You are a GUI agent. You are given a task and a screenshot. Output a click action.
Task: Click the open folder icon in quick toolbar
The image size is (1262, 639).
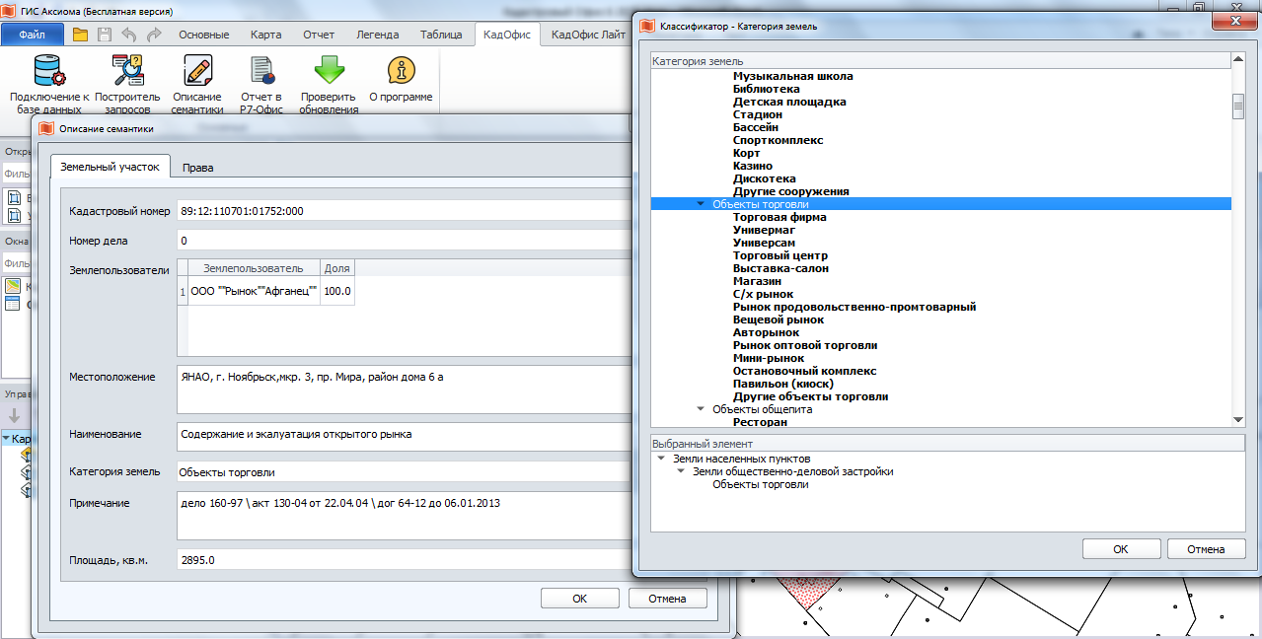pyautogui.click(x=80, y=35)
